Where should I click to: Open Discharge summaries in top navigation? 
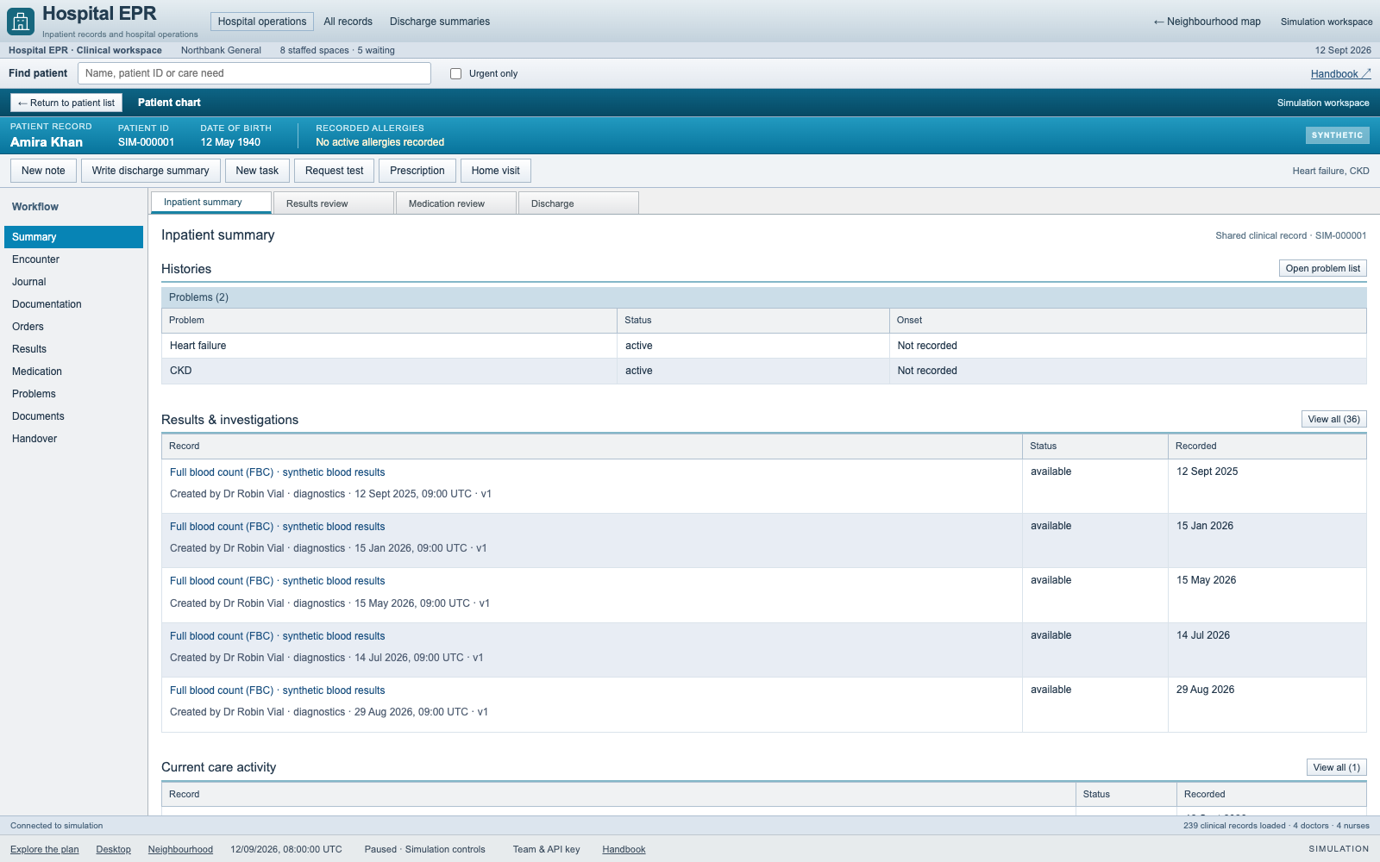(x=440, y=22)
